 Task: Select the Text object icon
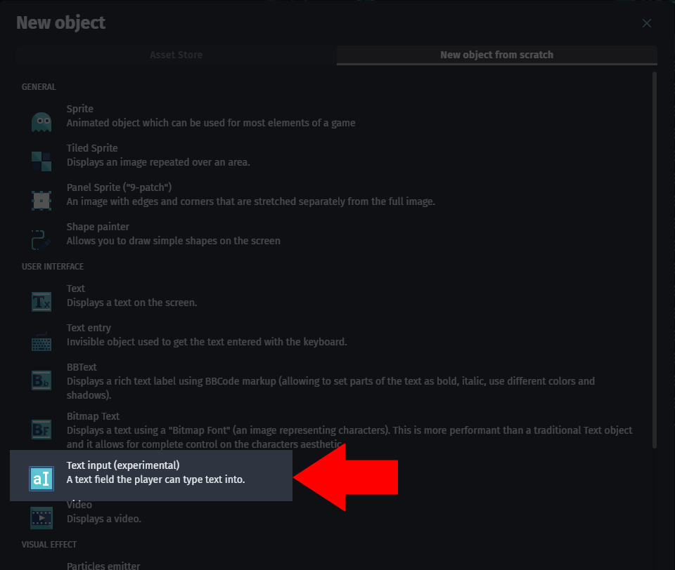[x=41, y=301]
